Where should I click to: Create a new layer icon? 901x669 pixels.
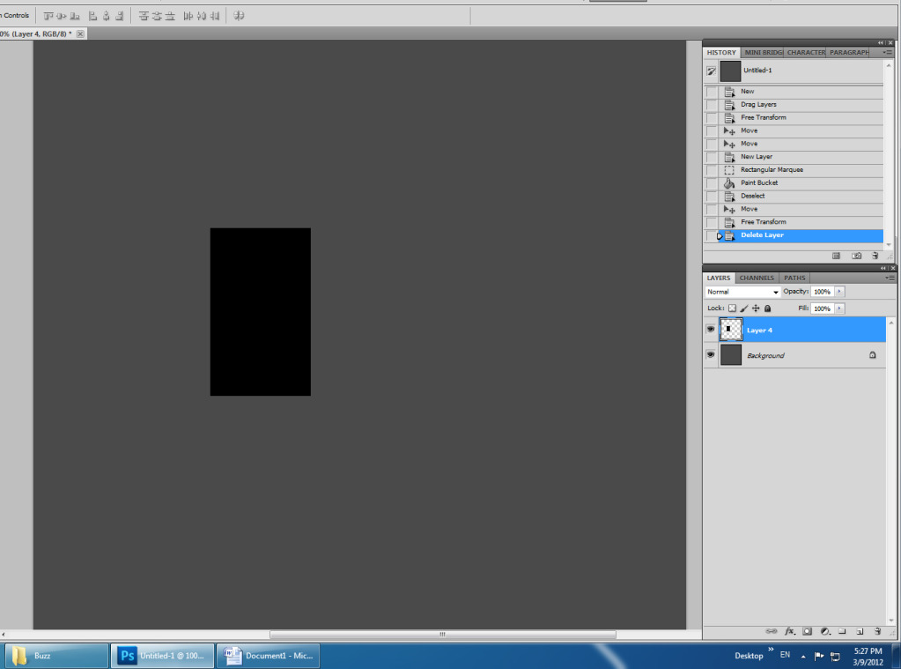tap(860, 631)
